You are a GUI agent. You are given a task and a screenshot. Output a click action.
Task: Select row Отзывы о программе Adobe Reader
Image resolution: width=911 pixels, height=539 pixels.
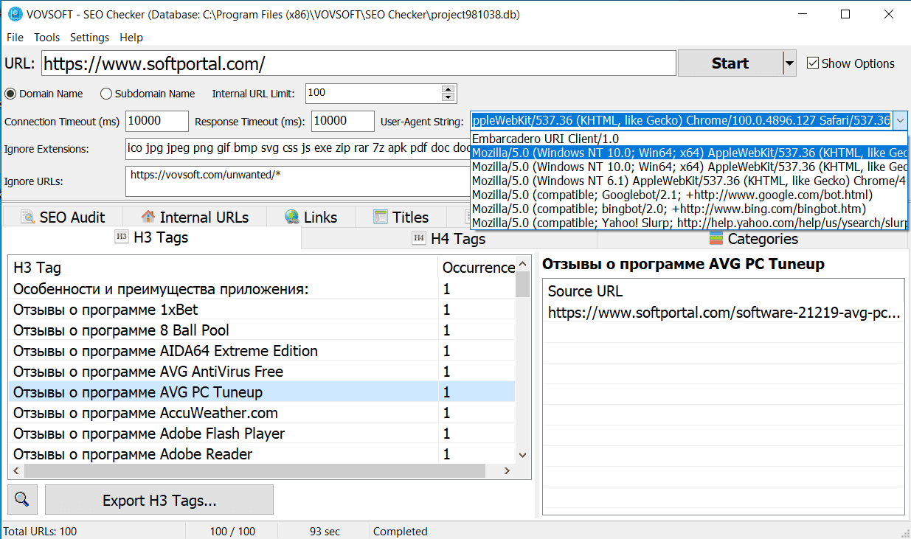point(262,454)
